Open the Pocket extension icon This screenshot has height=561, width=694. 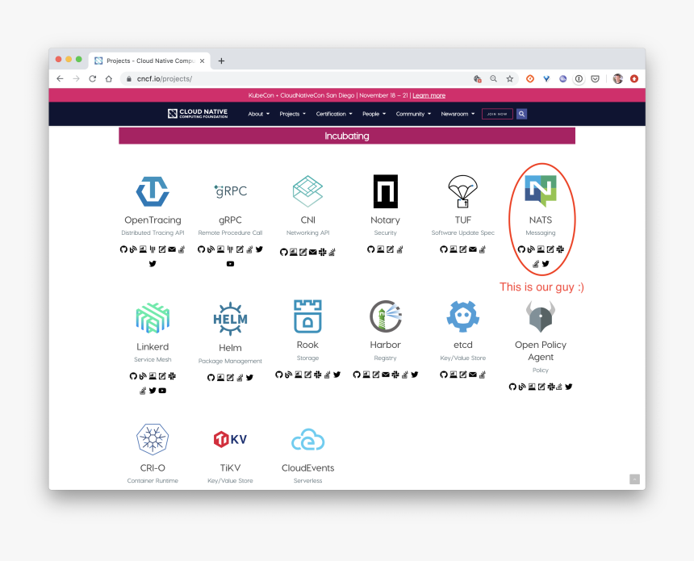[x=596, y=79]
